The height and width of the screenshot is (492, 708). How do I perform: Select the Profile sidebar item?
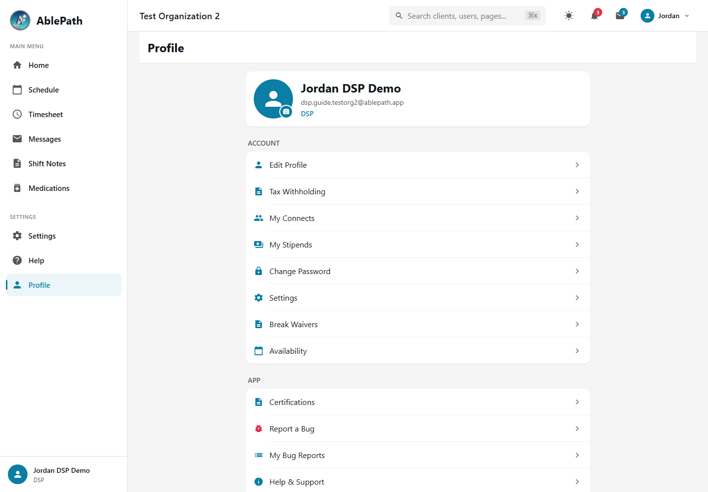pyautogui.click(x=63, y=285)
